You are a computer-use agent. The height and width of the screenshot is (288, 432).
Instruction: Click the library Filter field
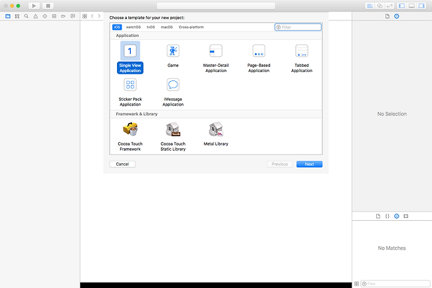[395, 284]
